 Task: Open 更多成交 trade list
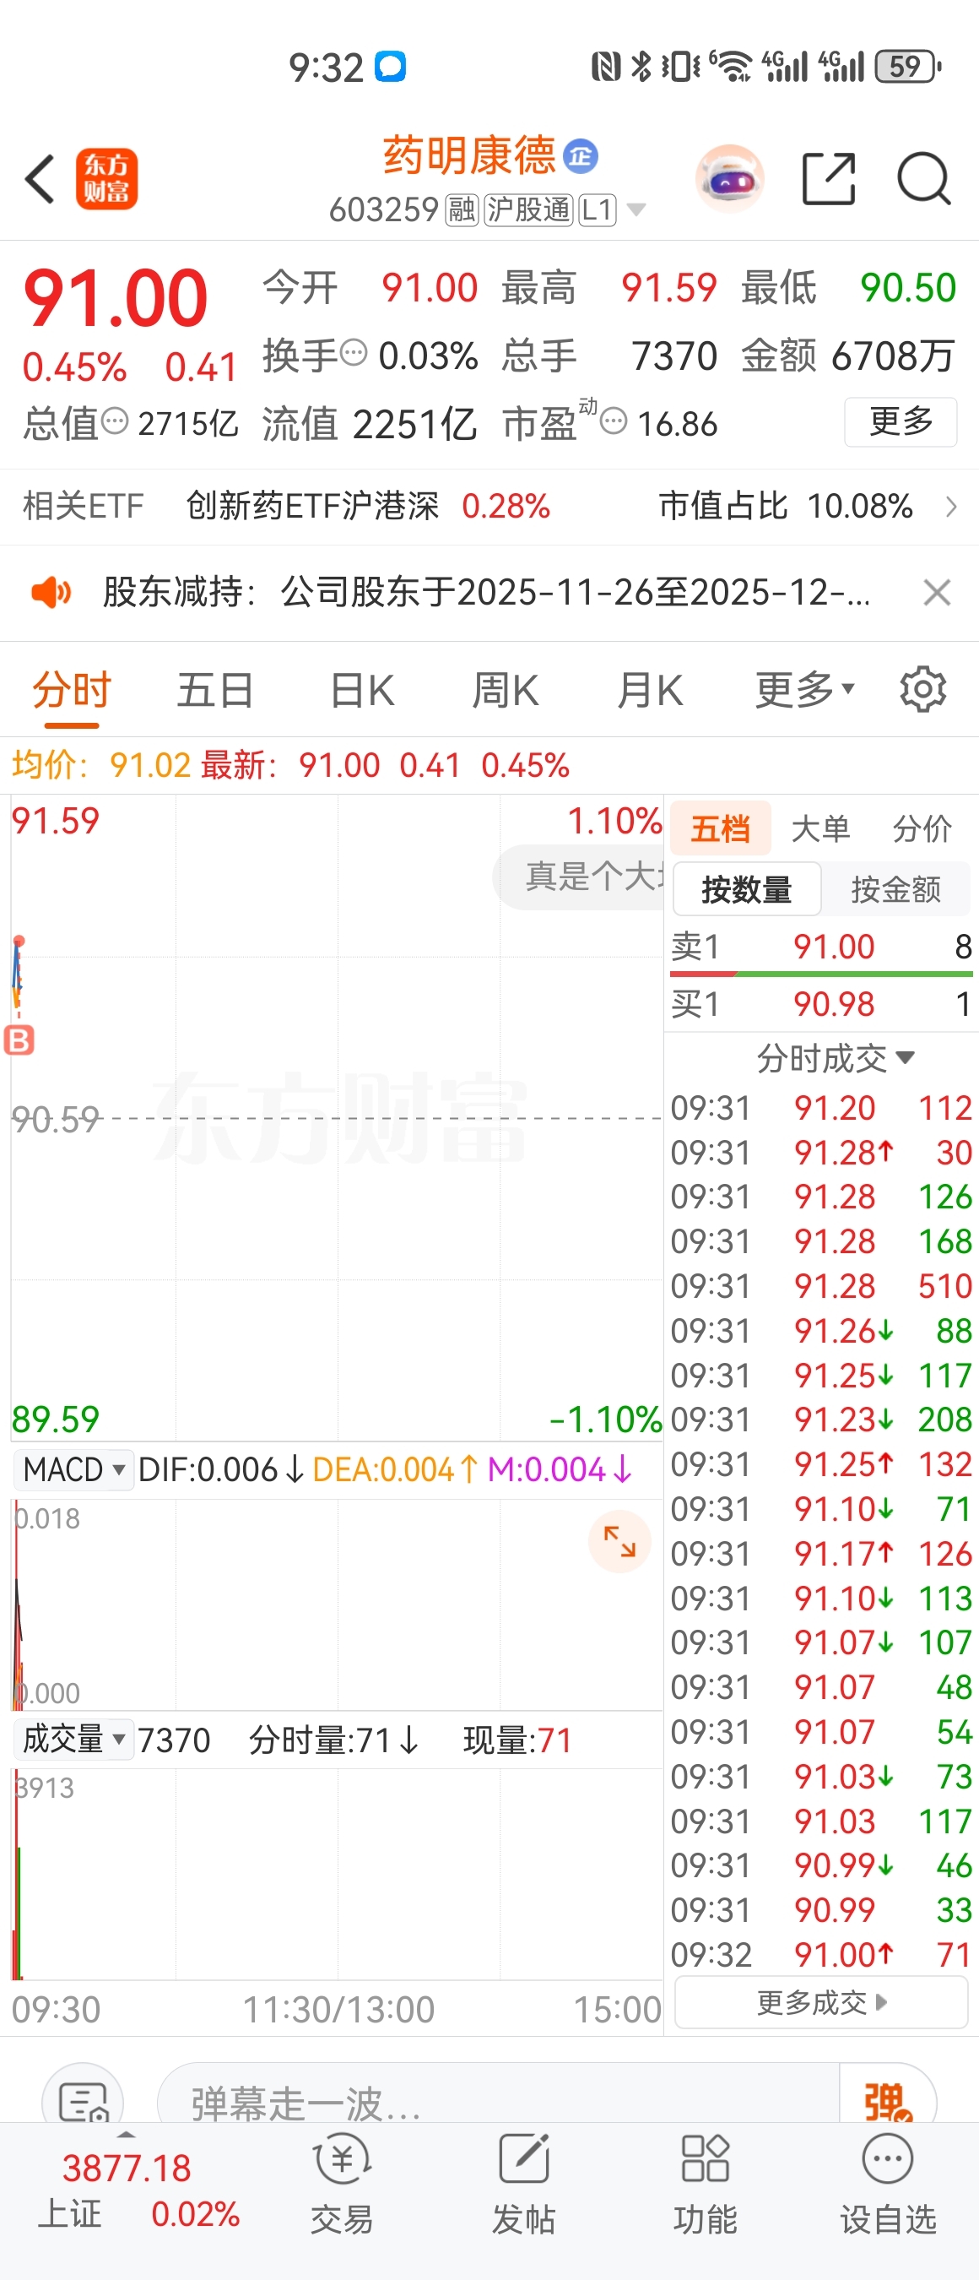coord(821,2002)
